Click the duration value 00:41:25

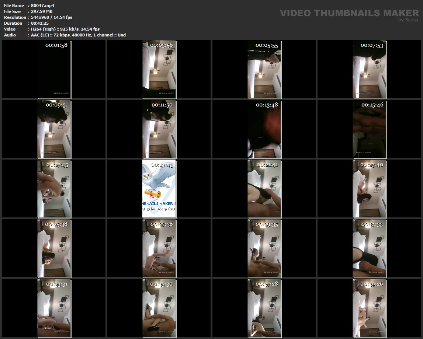click(40, 23)
